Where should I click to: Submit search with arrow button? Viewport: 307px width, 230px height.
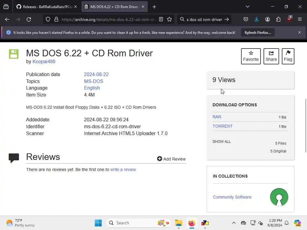point(227,19)
